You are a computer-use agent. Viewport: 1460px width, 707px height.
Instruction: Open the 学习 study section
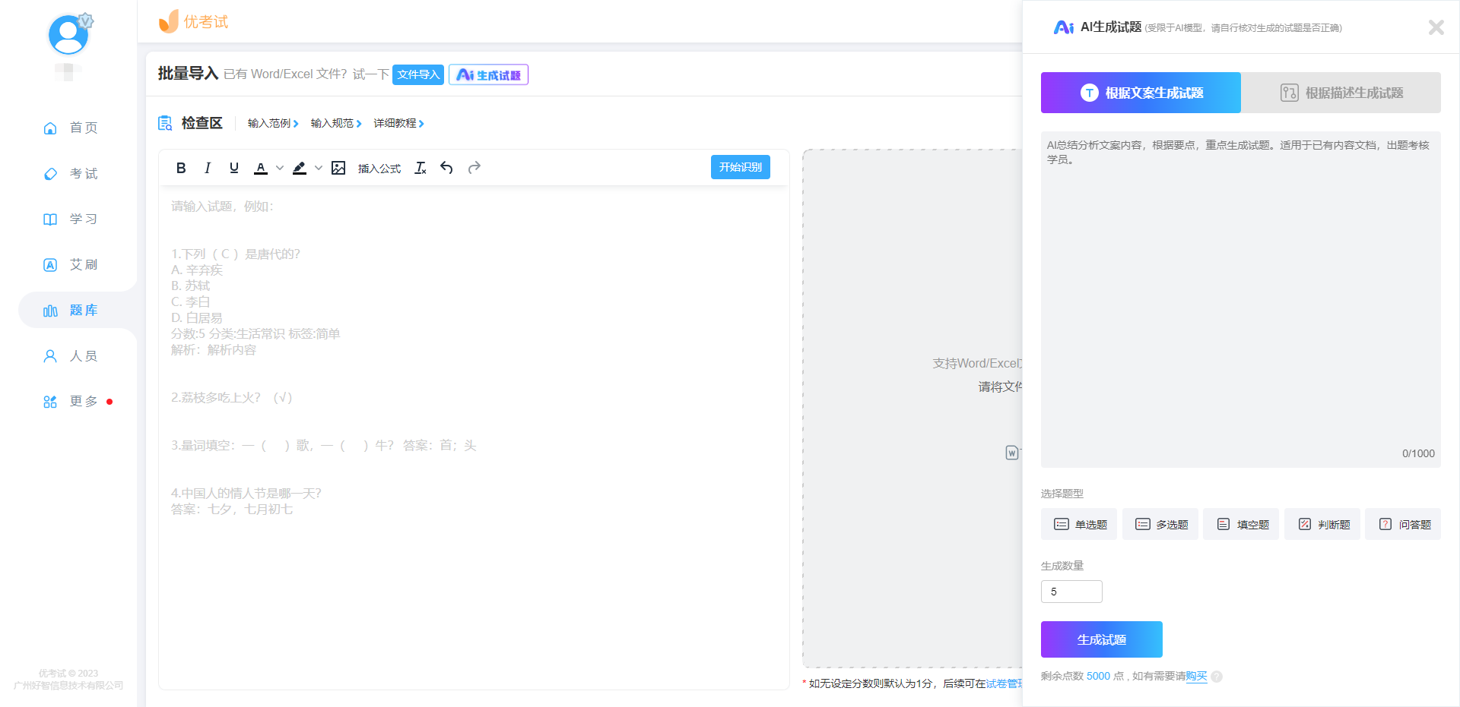click(70, 219)
